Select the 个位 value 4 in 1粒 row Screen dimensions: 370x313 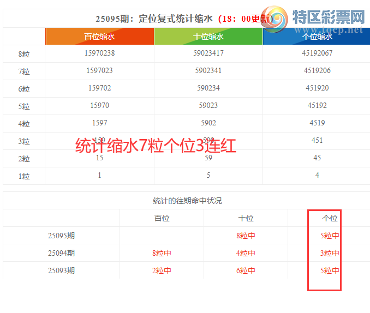317,175
